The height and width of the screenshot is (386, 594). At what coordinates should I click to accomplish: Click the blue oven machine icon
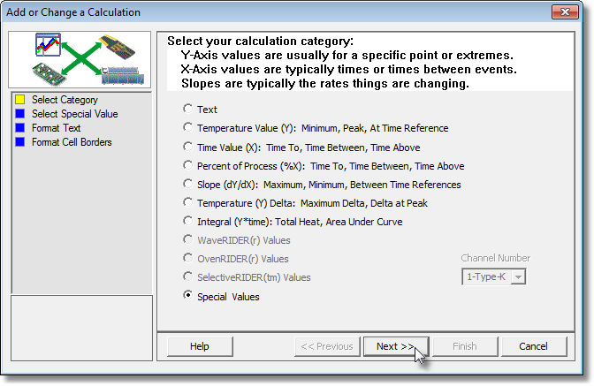(x=122, y=75)
